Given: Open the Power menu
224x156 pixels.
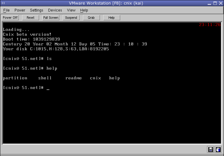Looking at the screenshot, I should coord(20,10).
